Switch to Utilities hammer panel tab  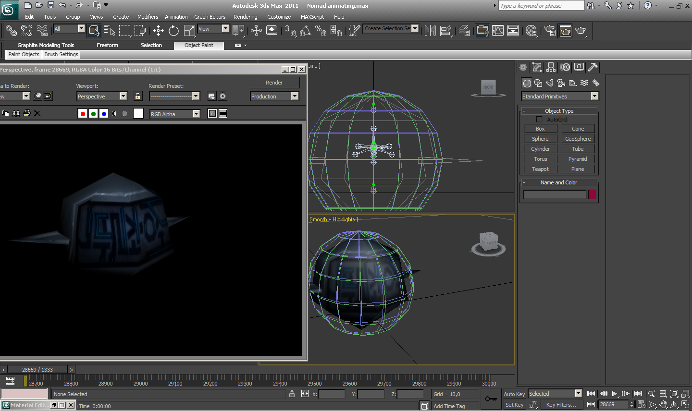593,67
